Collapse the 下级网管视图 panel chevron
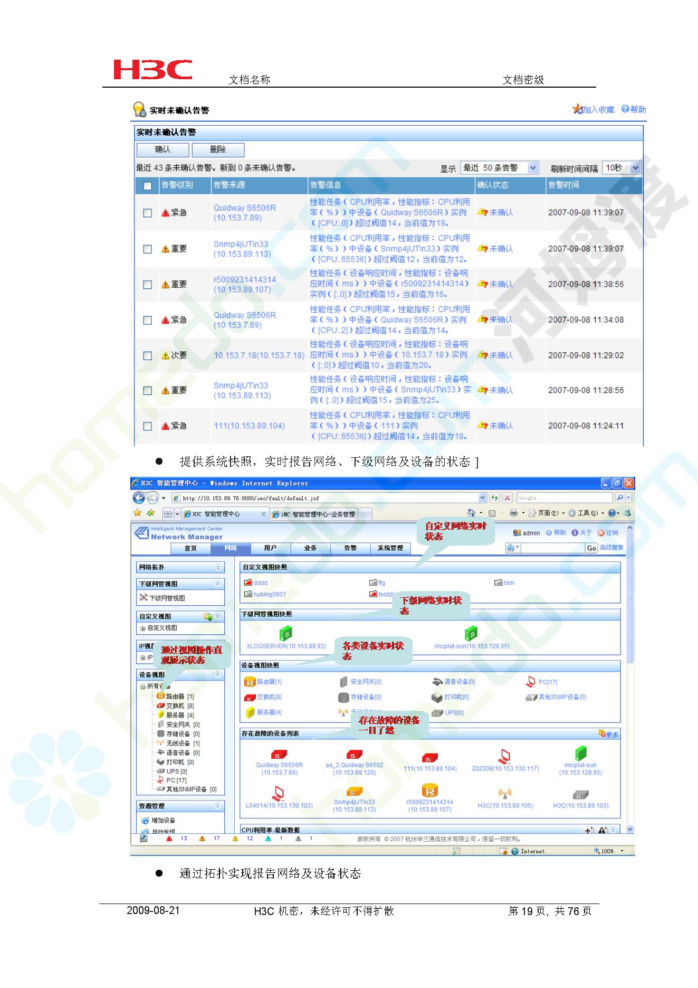 click(x=217, y=584)
